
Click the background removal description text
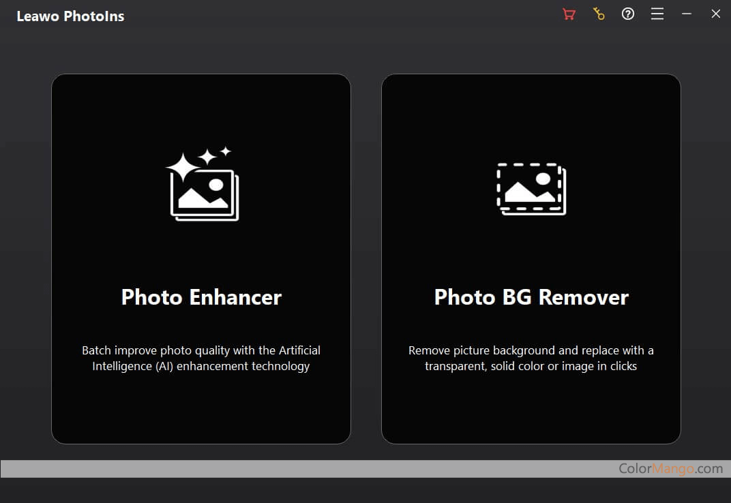point(531,358)
